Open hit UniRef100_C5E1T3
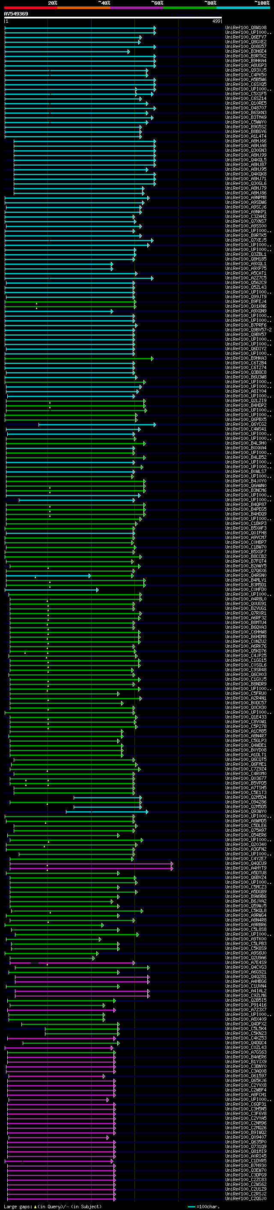This screenshot has height=1210, width=274. (x=246, y=792)
